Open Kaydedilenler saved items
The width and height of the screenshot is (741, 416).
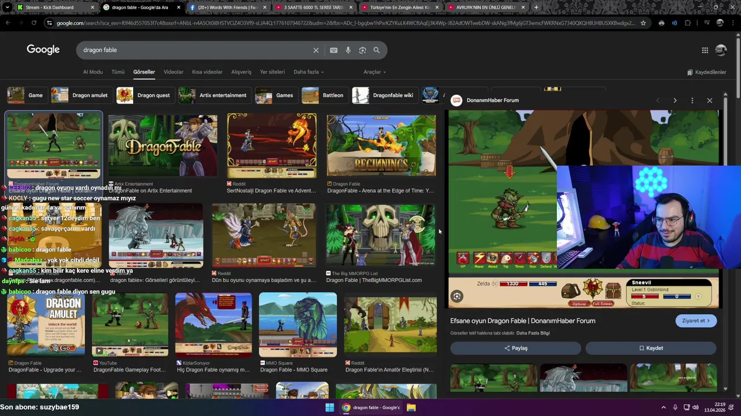[x=706, y=72]
